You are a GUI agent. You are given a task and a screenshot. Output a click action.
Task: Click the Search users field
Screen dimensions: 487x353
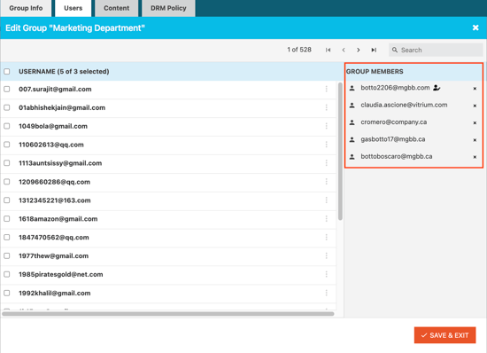coord(436,50)
